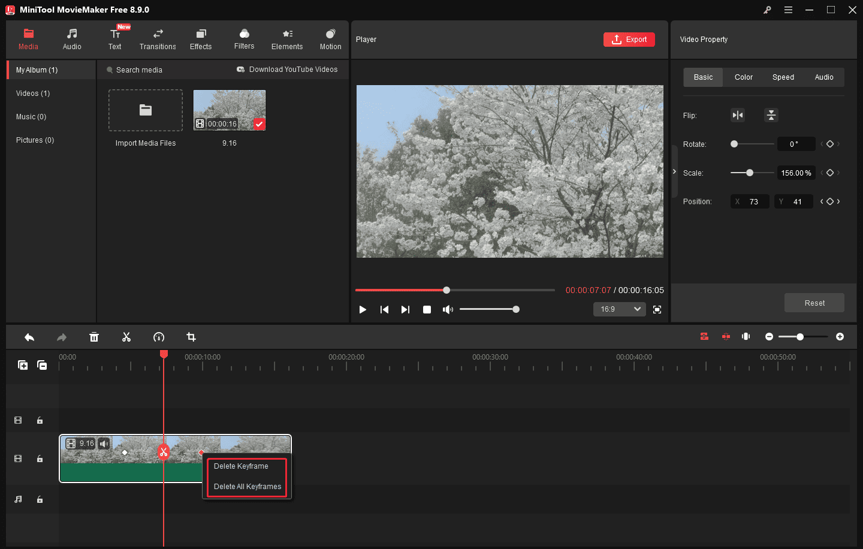This screenshot has width=863, height=549.
Task: Go to previous Position keyframe arrow
Action: click(822, 201)
